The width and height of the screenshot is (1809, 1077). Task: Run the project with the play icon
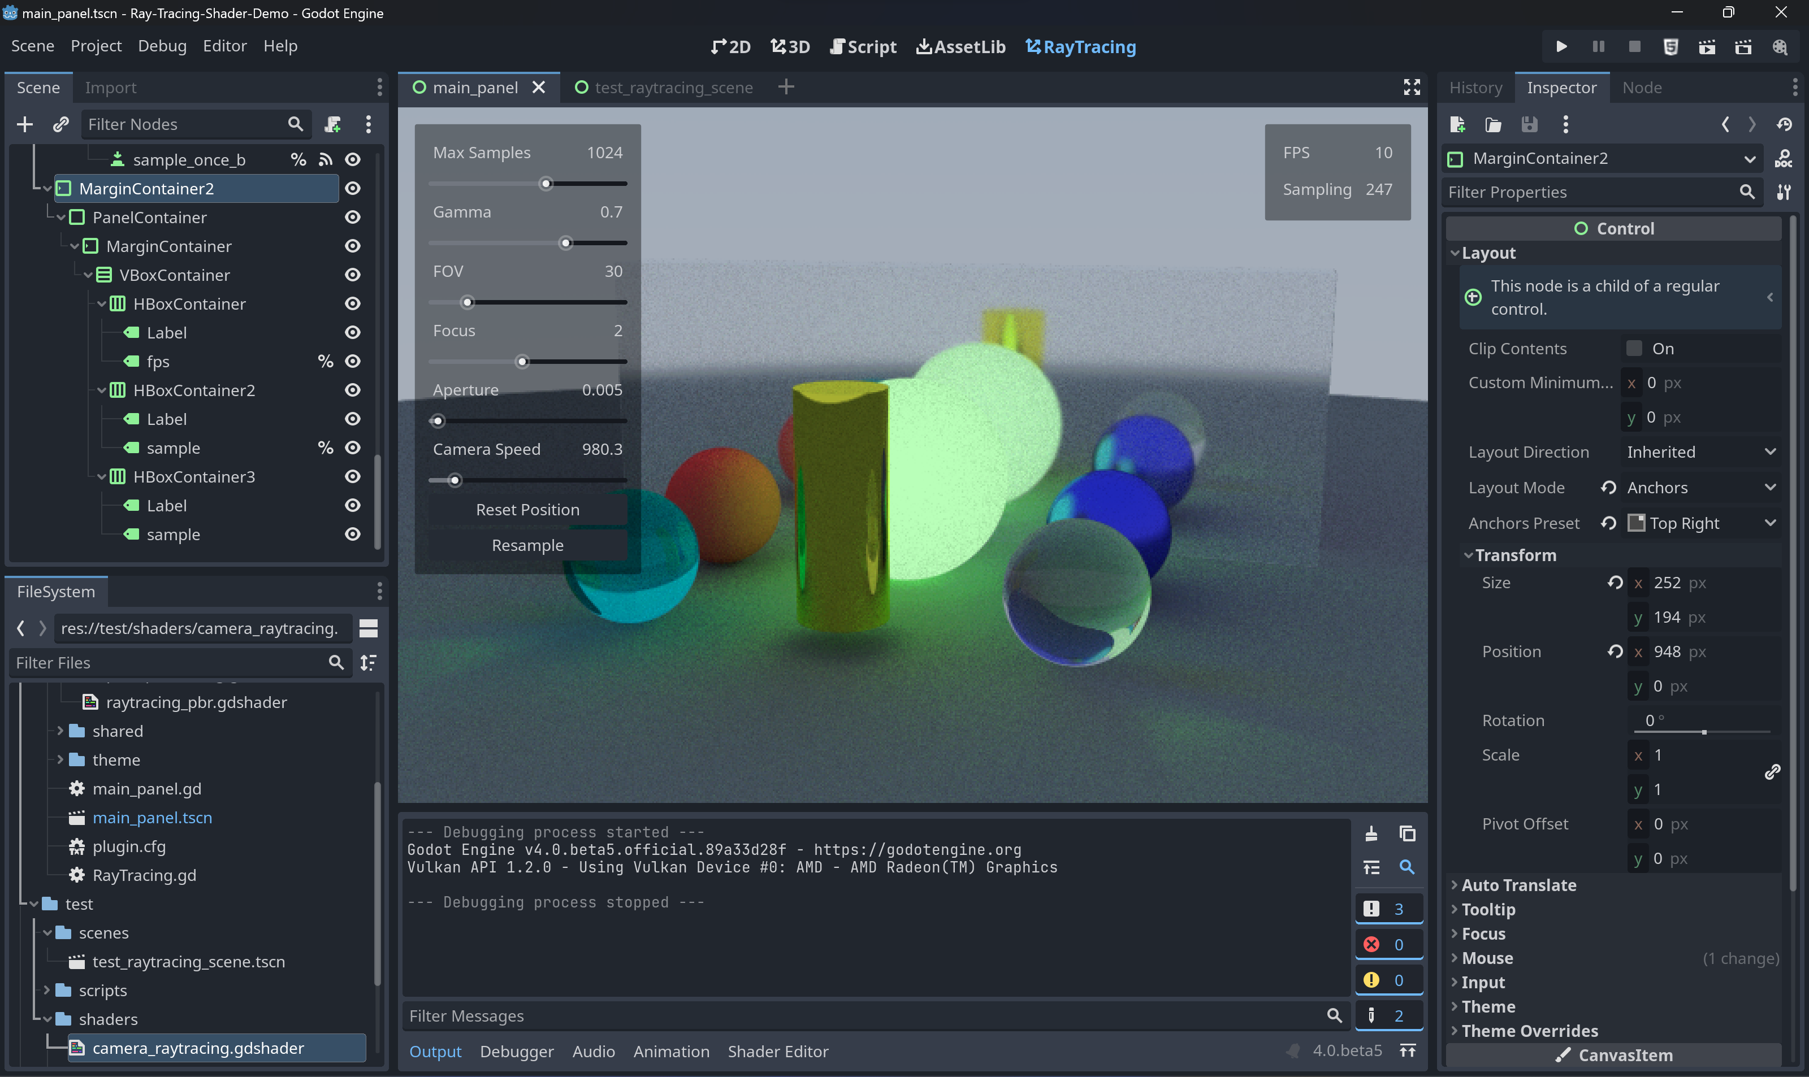point(1561,46)
